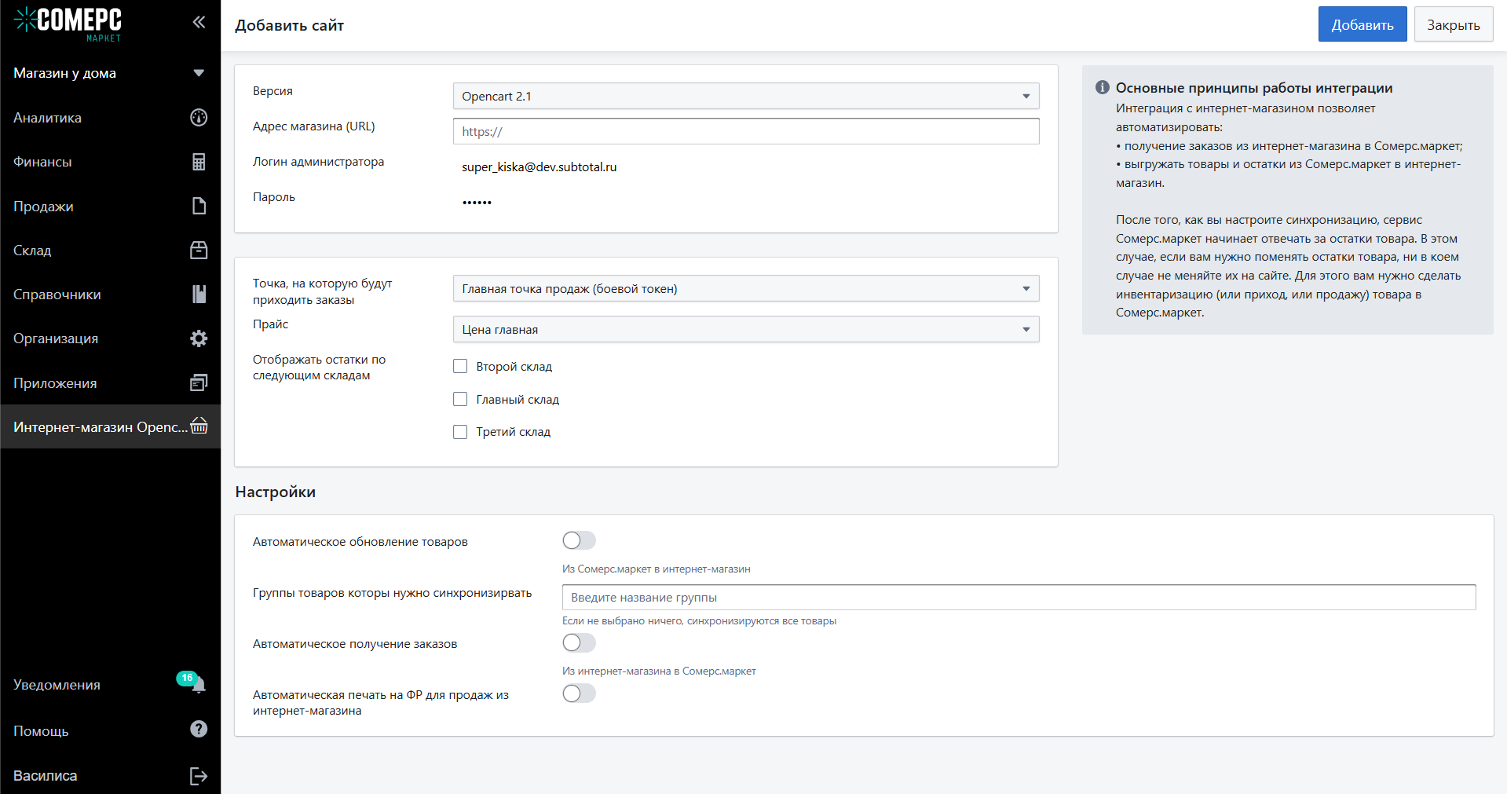
Task: Open the Финансы menu section
Action: pos(110,162)
